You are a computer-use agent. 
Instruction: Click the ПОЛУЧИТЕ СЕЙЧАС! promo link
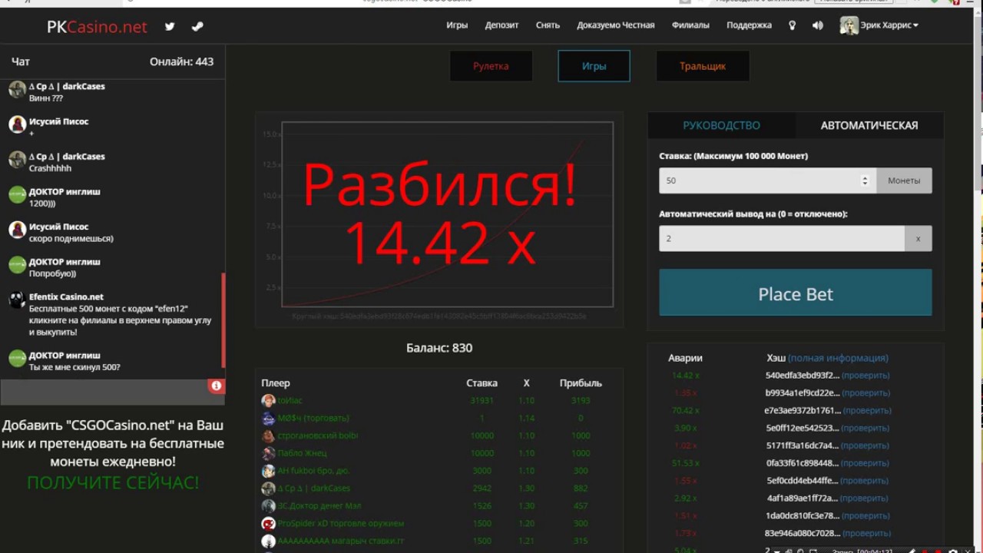point(113,483)
